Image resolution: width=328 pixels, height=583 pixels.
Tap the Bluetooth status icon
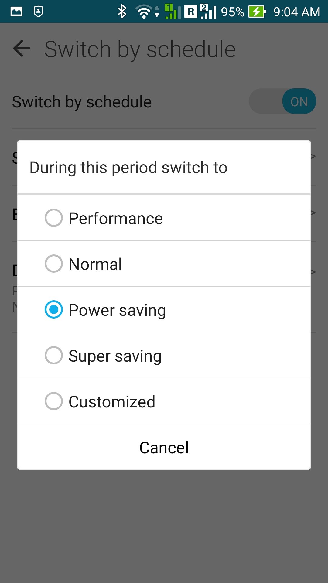(x=122, y=12)
